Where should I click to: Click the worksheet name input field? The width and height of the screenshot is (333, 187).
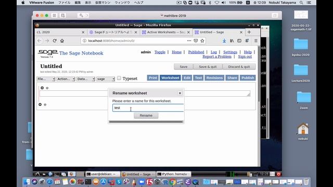click(148, 108)
